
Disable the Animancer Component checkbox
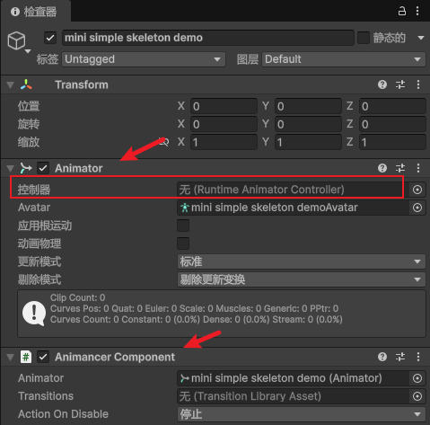(x=43, y=357)
